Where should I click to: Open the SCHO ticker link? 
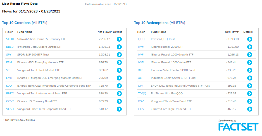point(10,39)
